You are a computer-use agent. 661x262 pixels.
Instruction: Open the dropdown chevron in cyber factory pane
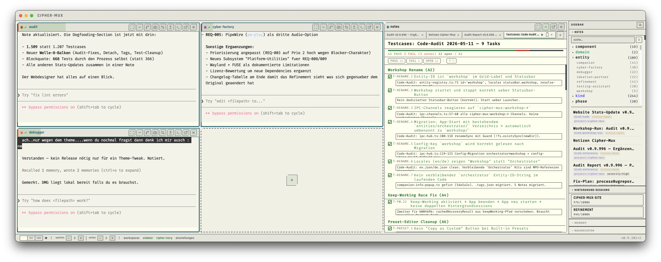point(323,27)
